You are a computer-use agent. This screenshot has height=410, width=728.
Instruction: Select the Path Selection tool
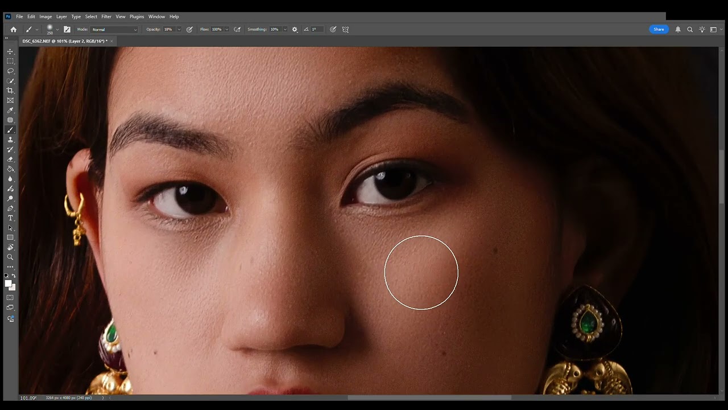(x=10, y=228)
